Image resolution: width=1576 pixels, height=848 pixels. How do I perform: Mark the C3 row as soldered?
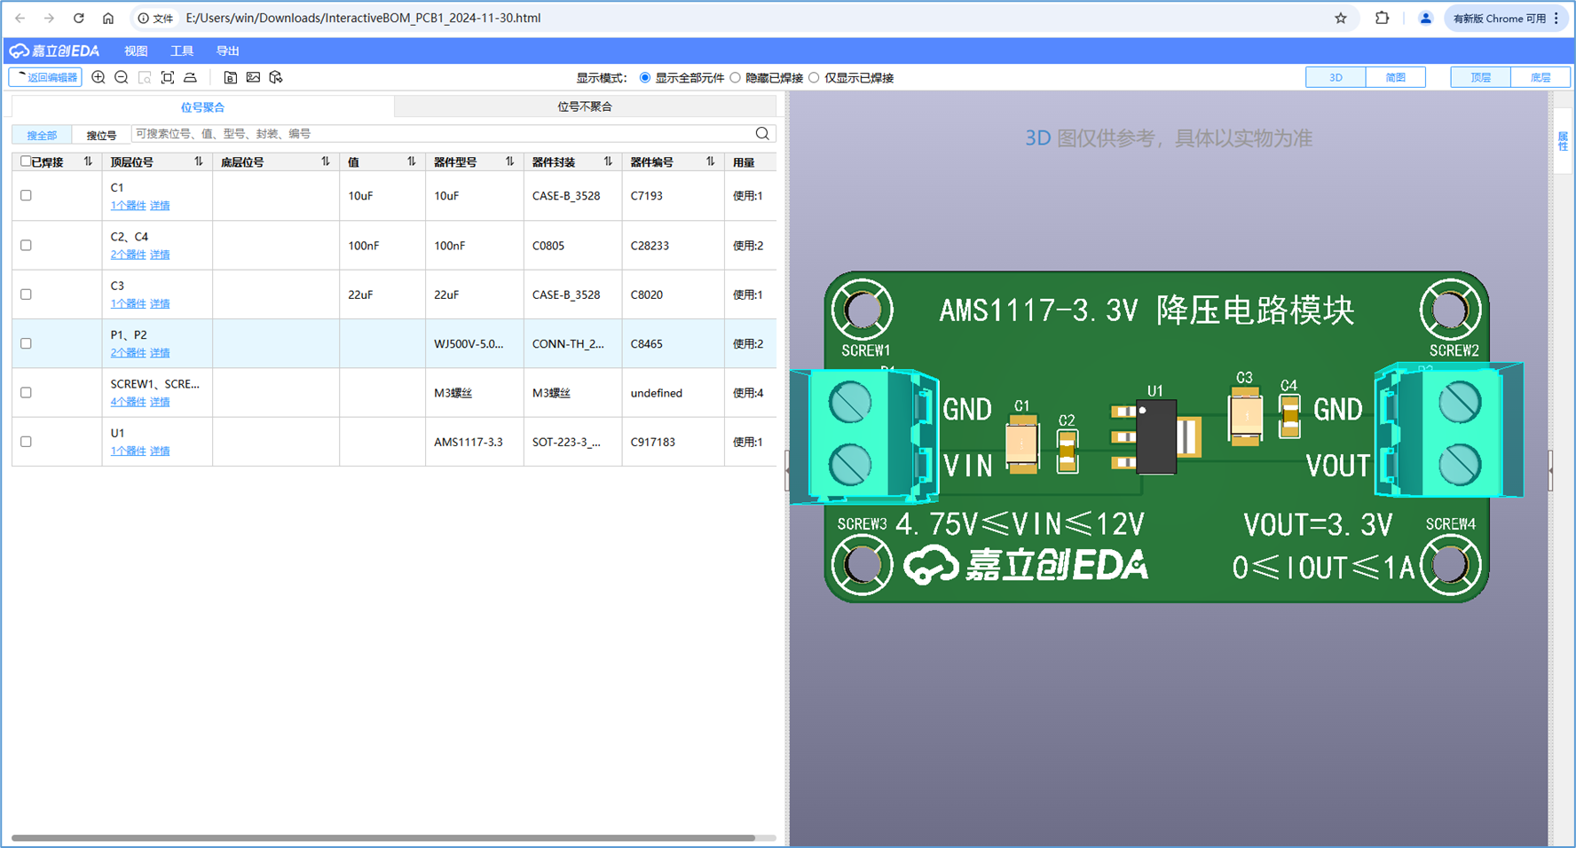click(x=26, y=294)
